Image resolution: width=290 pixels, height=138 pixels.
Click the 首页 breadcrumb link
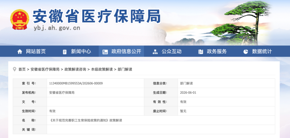pos(22,69)
